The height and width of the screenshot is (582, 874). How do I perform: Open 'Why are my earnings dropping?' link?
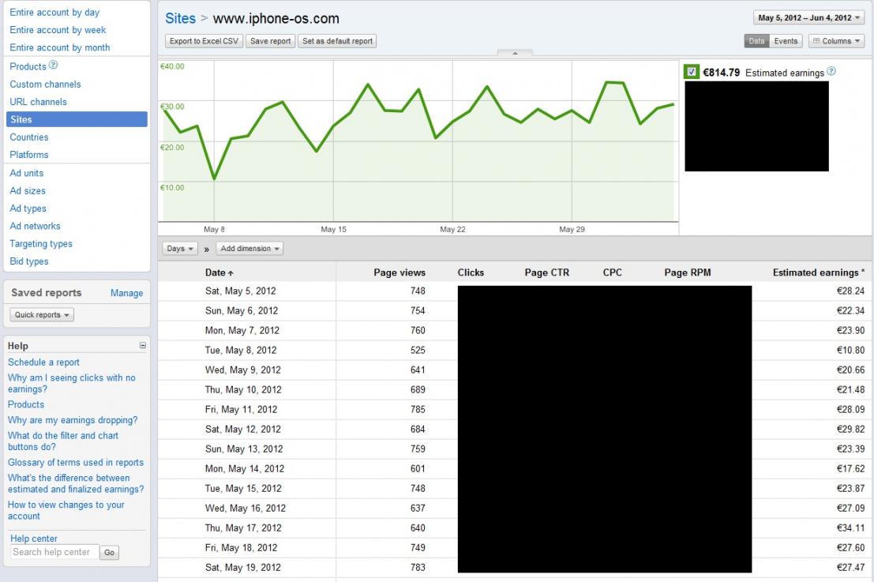(73, 420)
